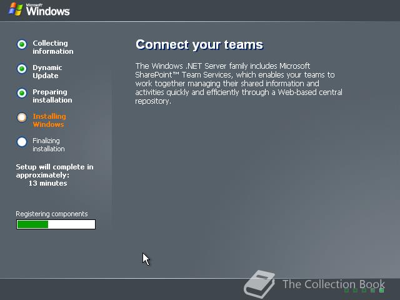Image resolution: width=400 pixels, height=300 pixels.
Task: Click the Preparing installation label
Action: [x=52, y=96]
